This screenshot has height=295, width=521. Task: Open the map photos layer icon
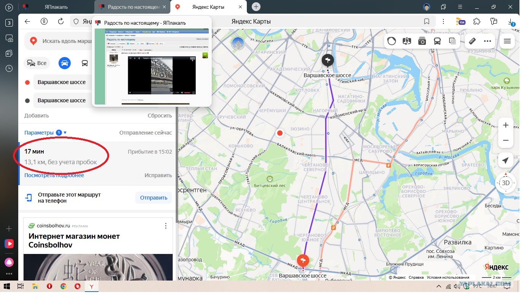click(422, 41)
